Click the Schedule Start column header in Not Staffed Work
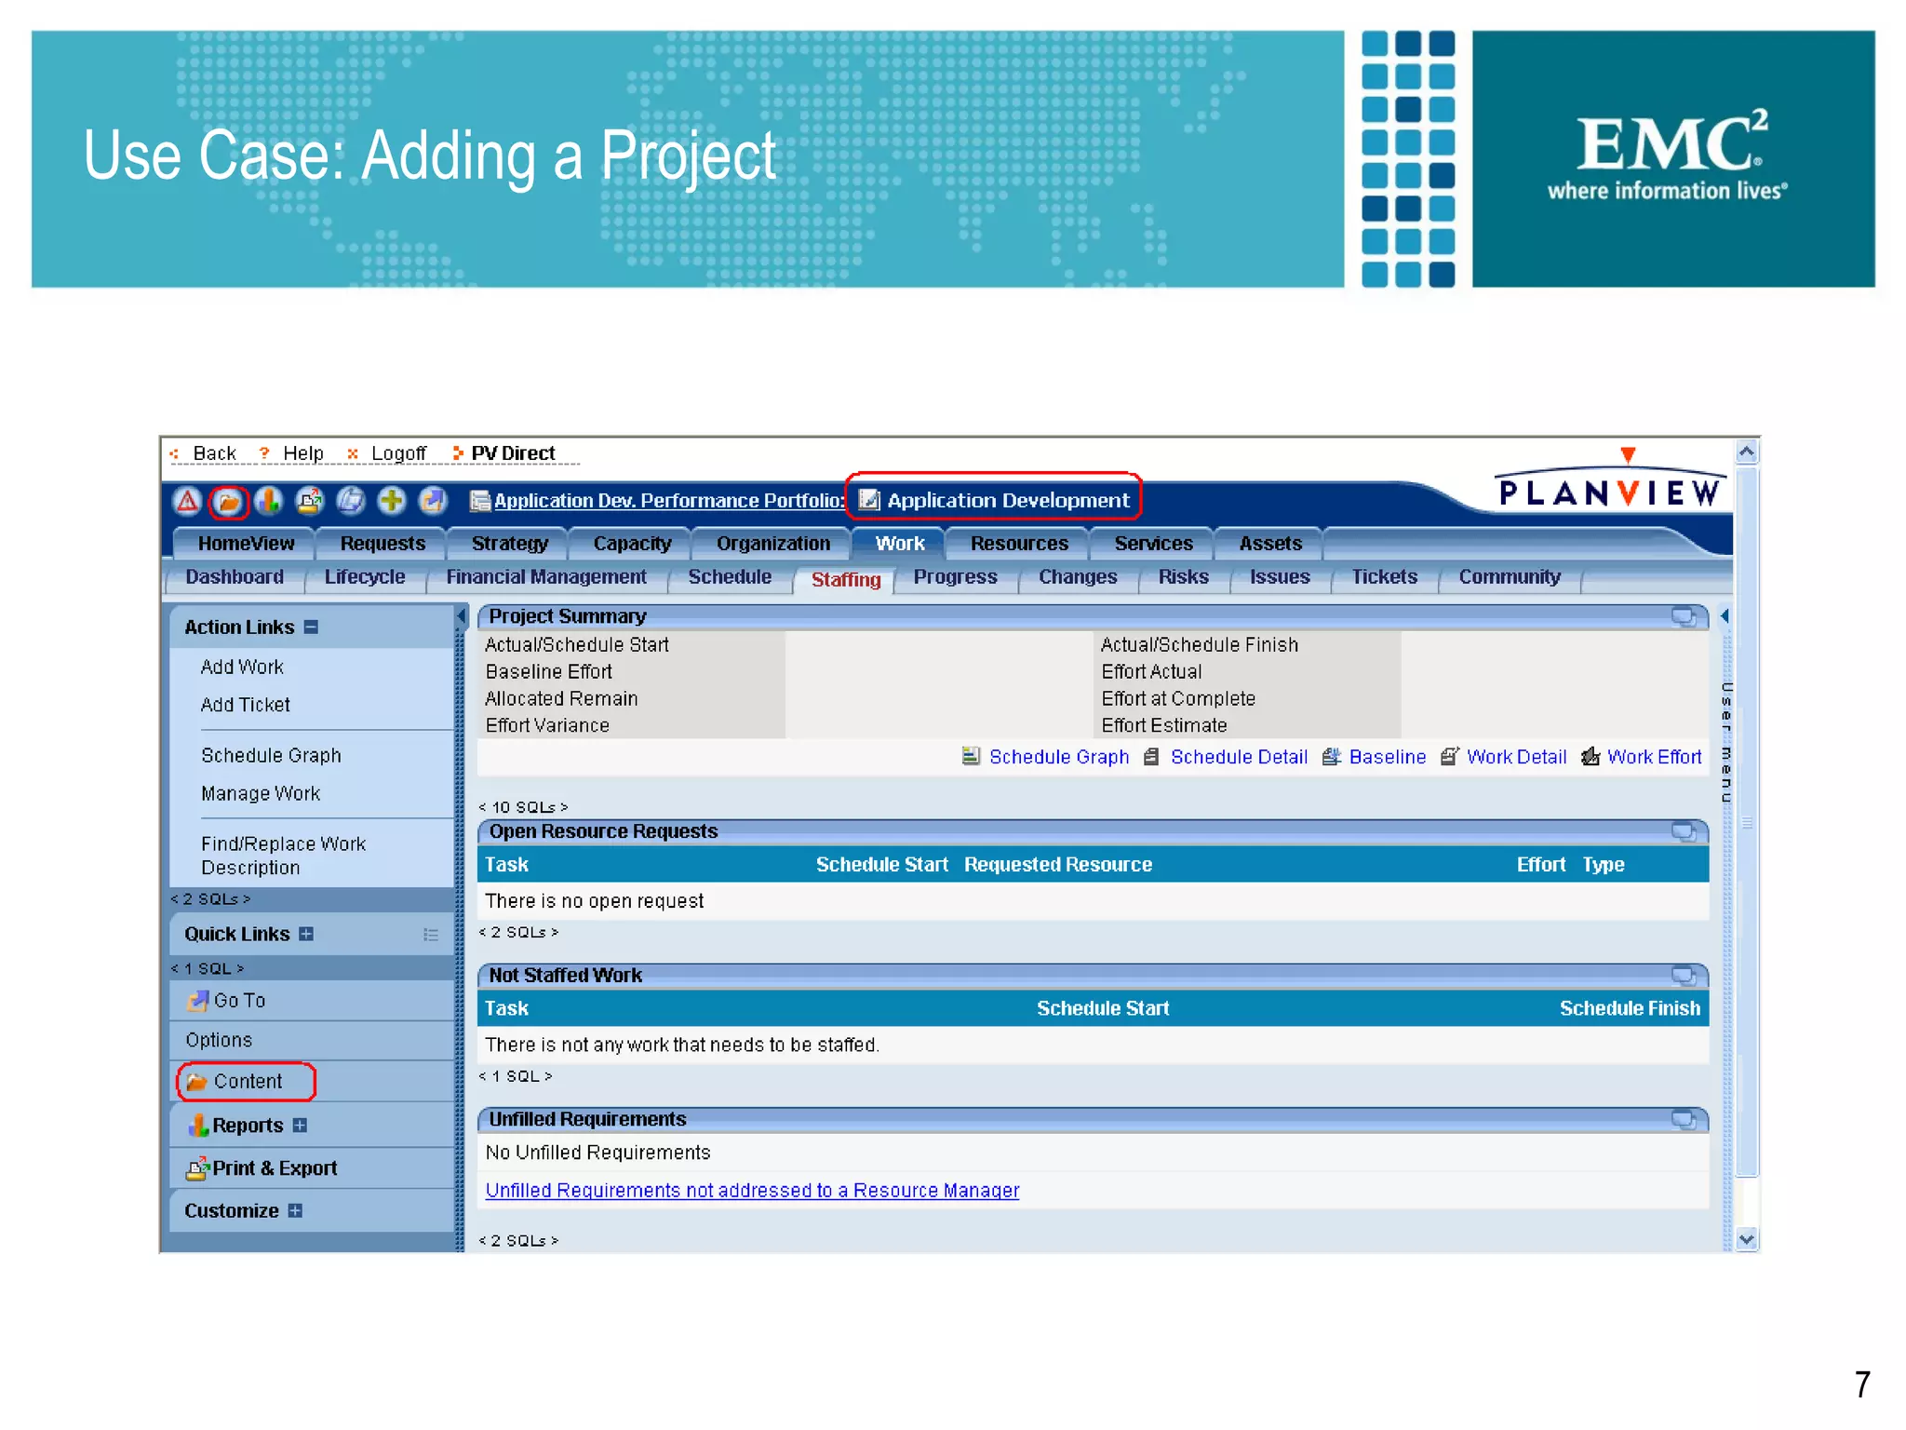The width and height of the screenshot is (1906, 1430). 1103,1008
